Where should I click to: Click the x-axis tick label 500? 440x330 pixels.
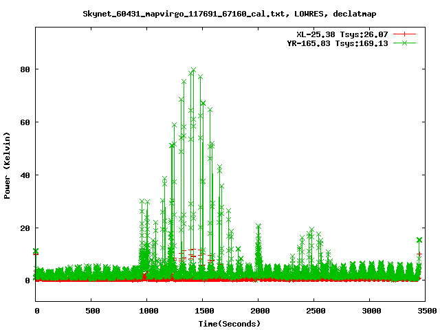[93, 311]
